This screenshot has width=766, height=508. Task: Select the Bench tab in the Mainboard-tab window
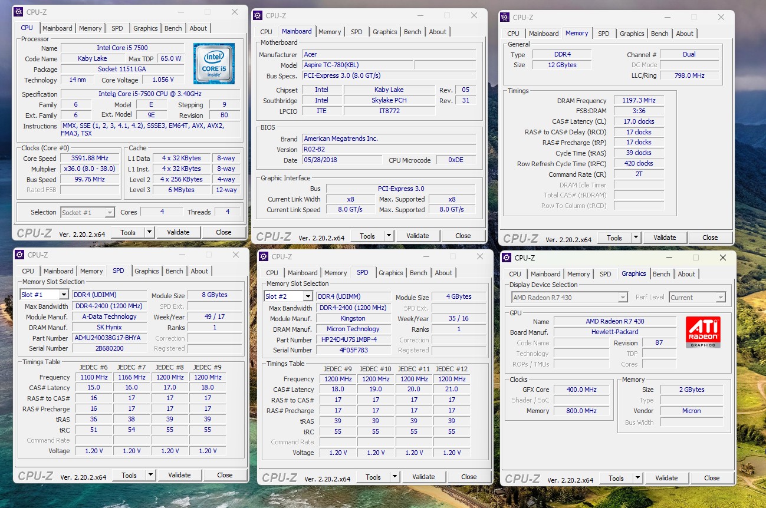tap(413, 32)
